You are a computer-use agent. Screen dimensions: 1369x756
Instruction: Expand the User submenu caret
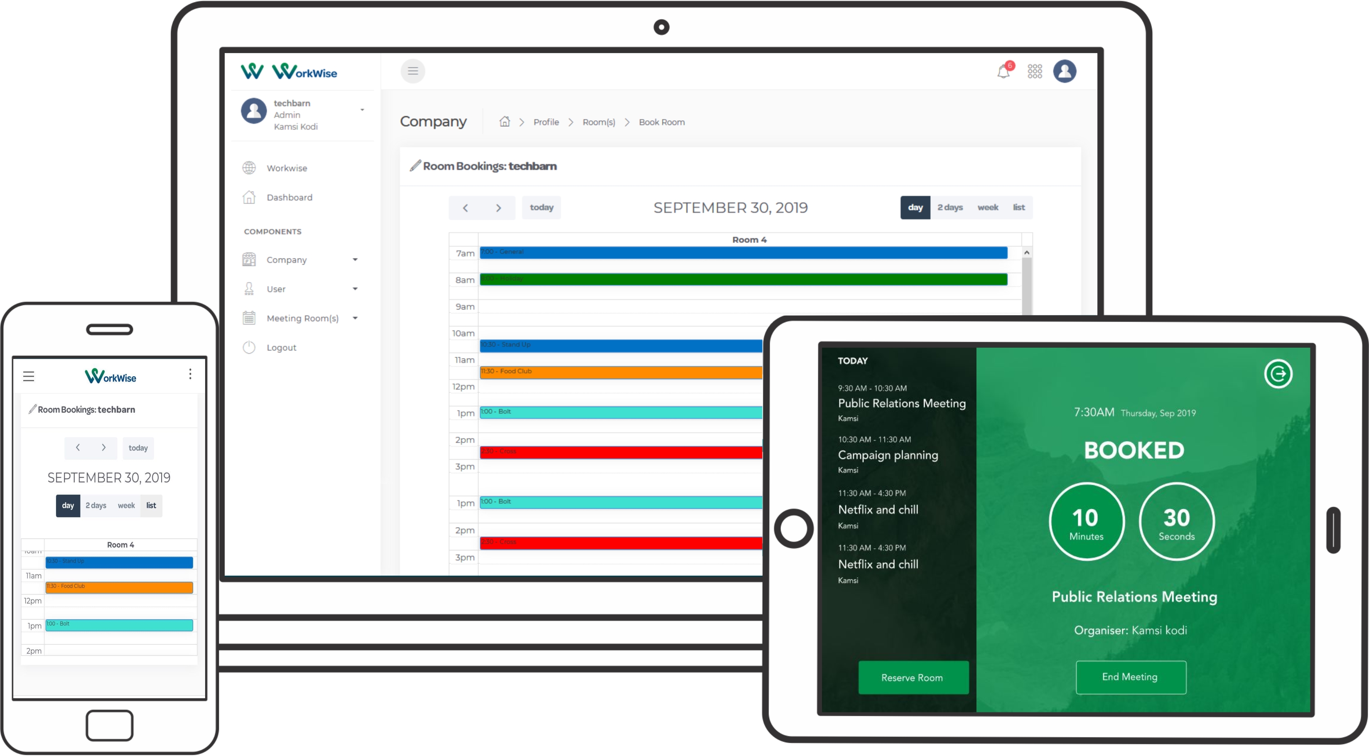355,289
